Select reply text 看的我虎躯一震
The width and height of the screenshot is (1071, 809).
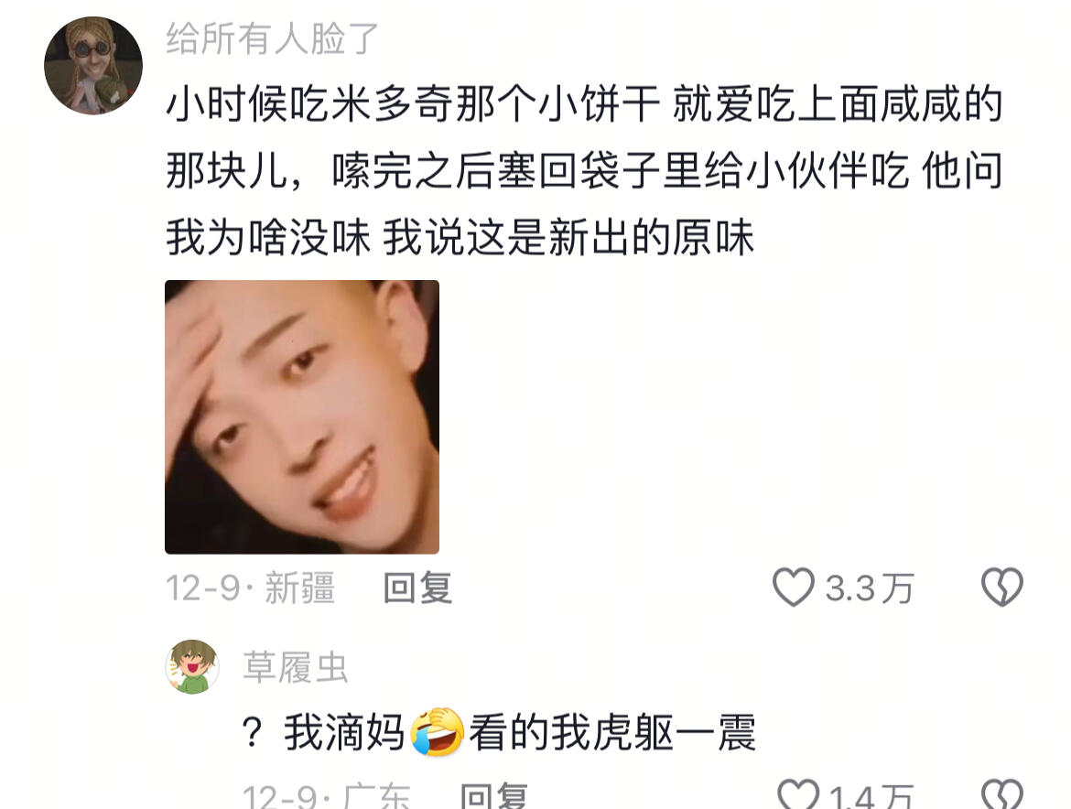click(x=612, y=732)
